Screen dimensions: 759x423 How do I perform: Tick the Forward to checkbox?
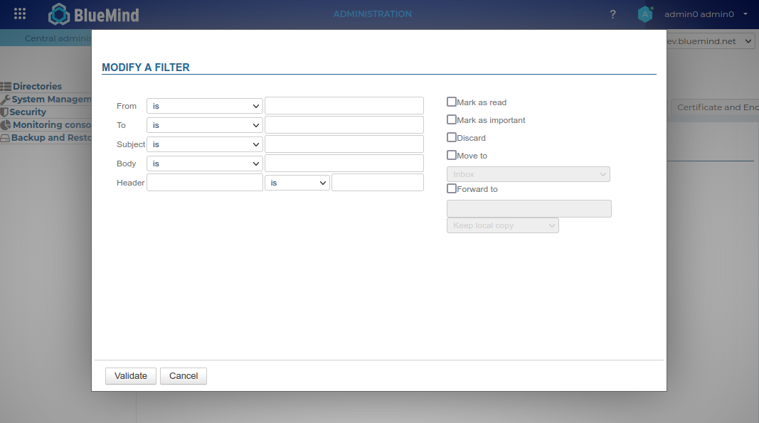452,189
